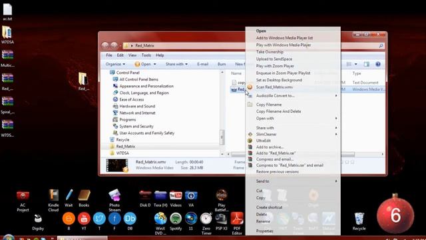This screenshot has height=240, width=426.
Task: Open the Tera (H) drive shortcut
Action: pos(160,199)
